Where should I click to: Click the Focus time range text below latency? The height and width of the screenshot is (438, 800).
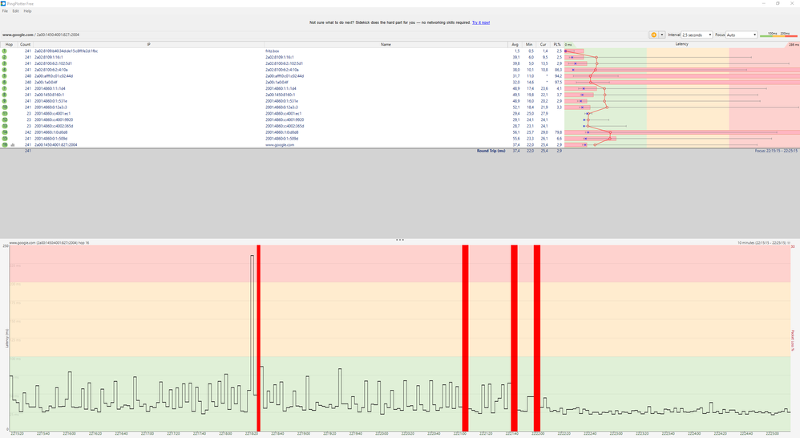pyautogui.click(x=776, y=151)
